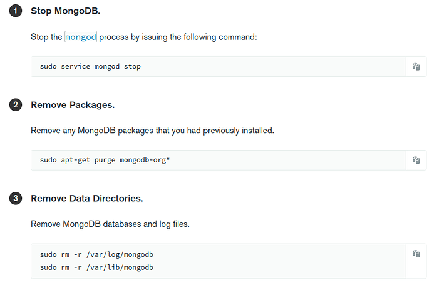Click the 'Stop MongoDB.' heading
The image size is (432, 288).
tap(65, 11)
